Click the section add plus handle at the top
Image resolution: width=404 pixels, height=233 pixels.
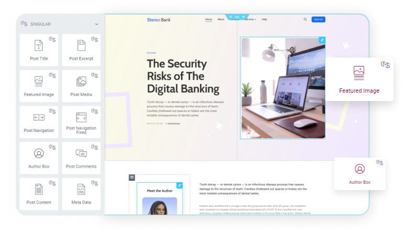point(231,17)
